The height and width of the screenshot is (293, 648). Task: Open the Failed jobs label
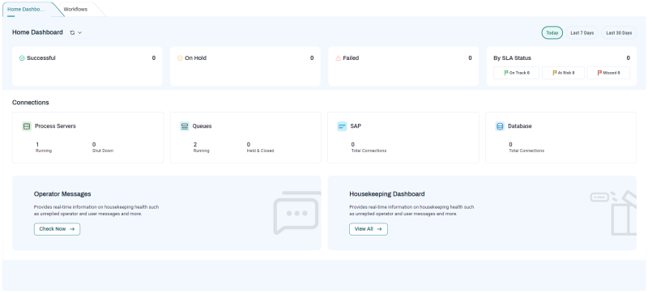tap(351, 58)
